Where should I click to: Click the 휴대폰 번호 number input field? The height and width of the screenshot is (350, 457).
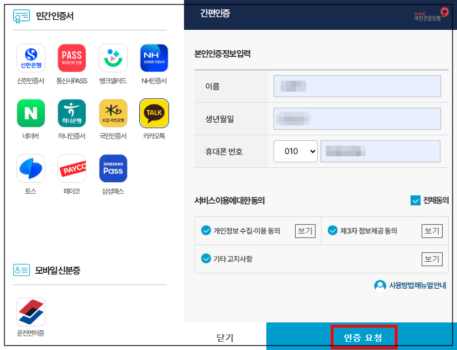pyautogui.click(x=380, y=151)
